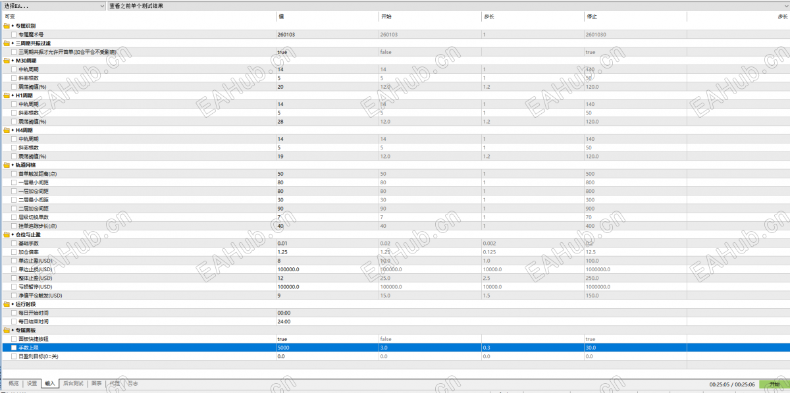Select the 输入 tab
The width and height of the screenshot is (790, 393).
tap(50, 383)
